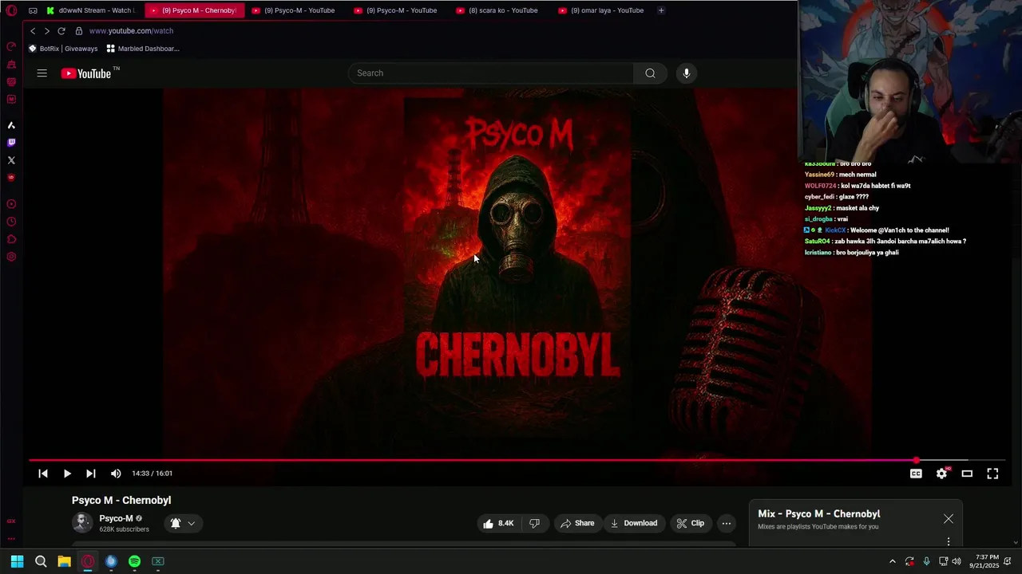Click the YouTube search input field
This screenshot has width=1022, height=574.
point(491,73)
